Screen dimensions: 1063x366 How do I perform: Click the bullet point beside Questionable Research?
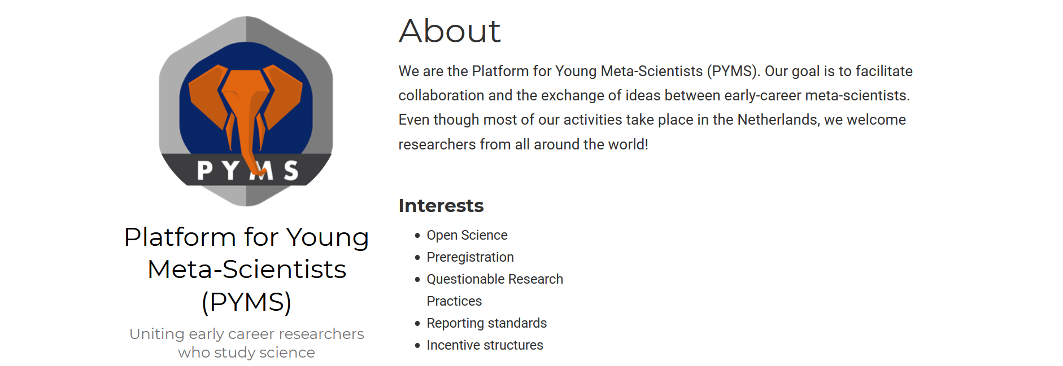[417, 280]
